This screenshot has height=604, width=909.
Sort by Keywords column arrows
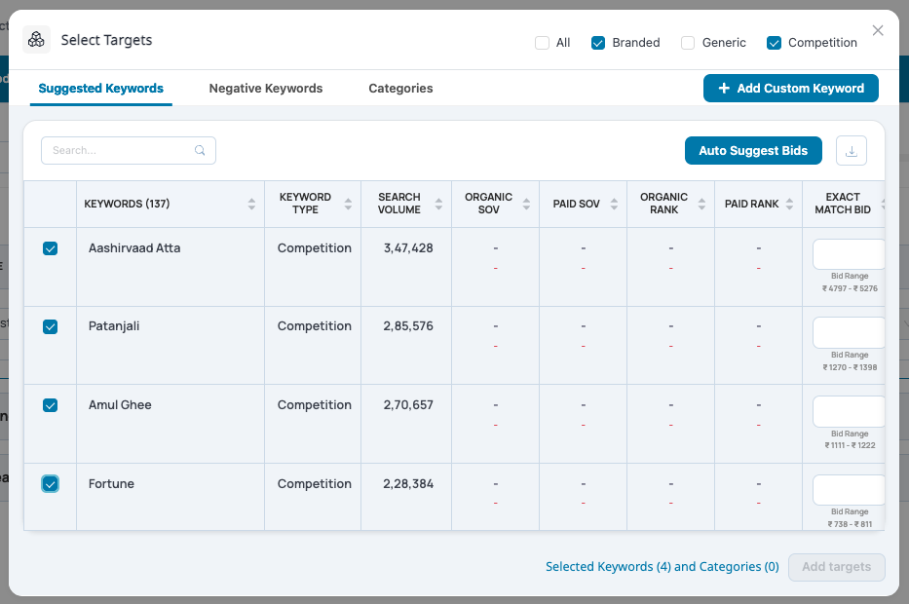point(251,204)
